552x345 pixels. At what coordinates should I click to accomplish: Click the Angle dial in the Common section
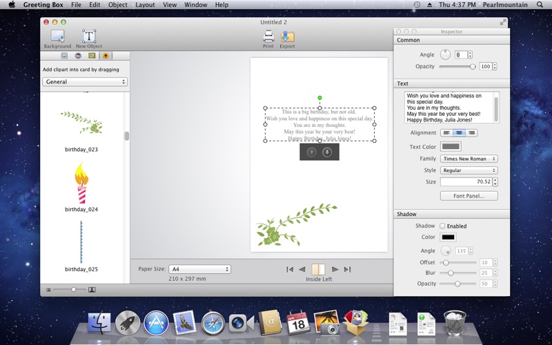click(445, 55)
